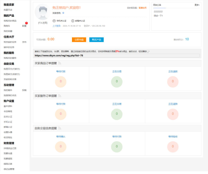Click the red notification badge near 购物车
208x174 pixels.
point(26,23)
